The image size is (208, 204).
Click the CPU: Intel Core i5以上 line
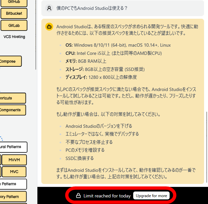(114, 53)
